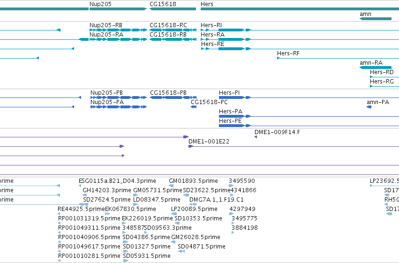Select the RP001049617.5prime EST label
The image size is (399, 263).
click(89, 247)
